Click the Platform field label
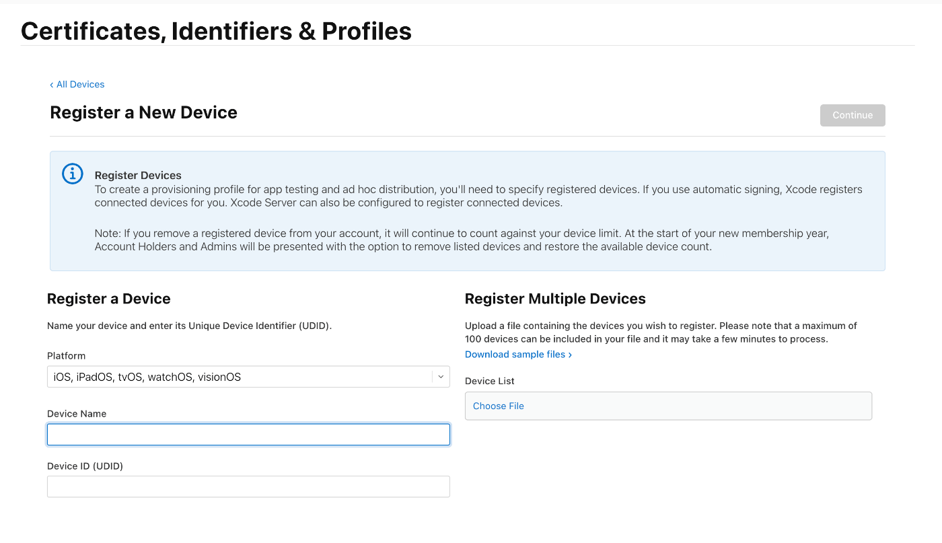This screenshot has width=942, height=543. coord(67,355)
